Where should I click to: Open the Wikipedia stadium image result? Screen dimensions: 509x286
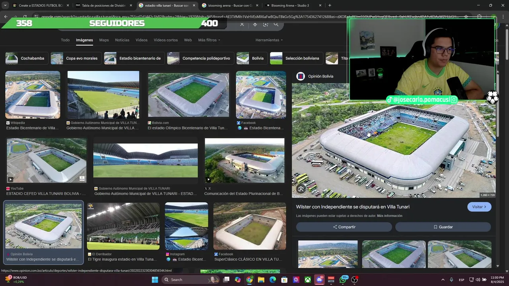(x=33, y=95)
